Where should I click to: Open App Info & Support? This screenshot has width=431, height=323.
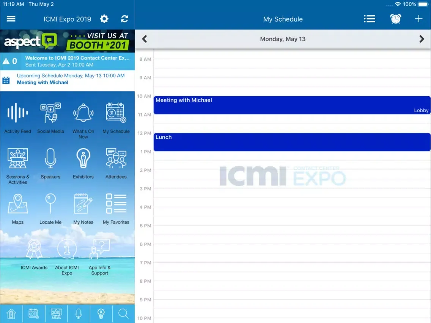tap(99, 257)
